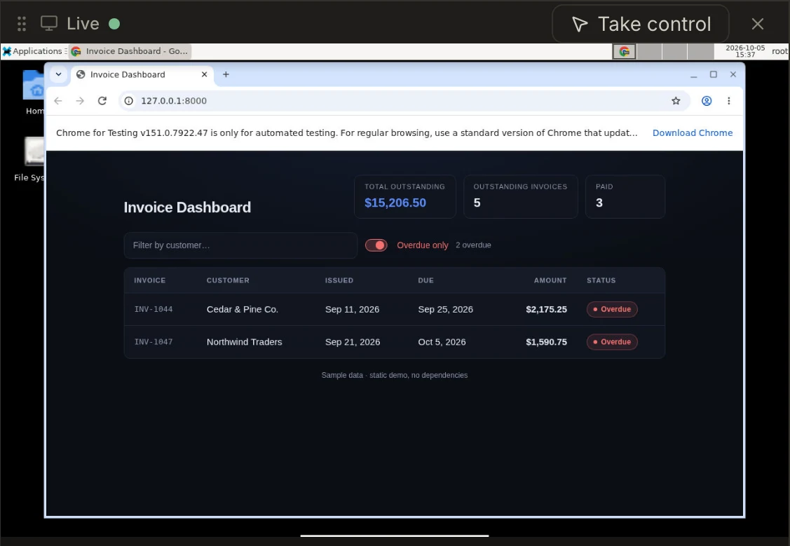Close the Chrome window
790x546 pixels.
[733, 74]
